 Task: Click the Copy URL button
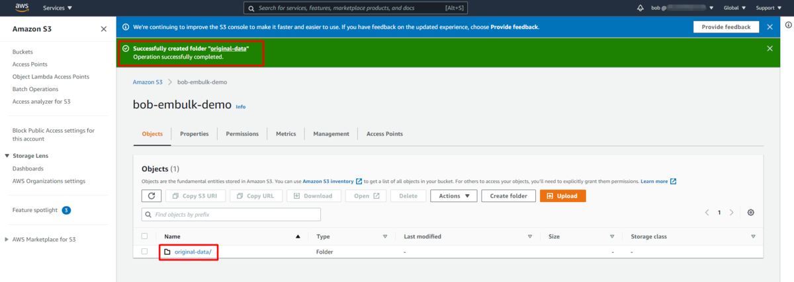257,196
